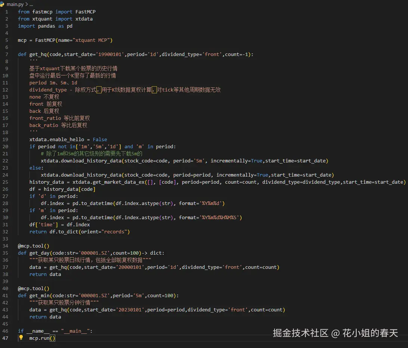Viewport: 408px width, 348px height.
Task: Click 'return data' on line 38
Action: pos(45,274)
